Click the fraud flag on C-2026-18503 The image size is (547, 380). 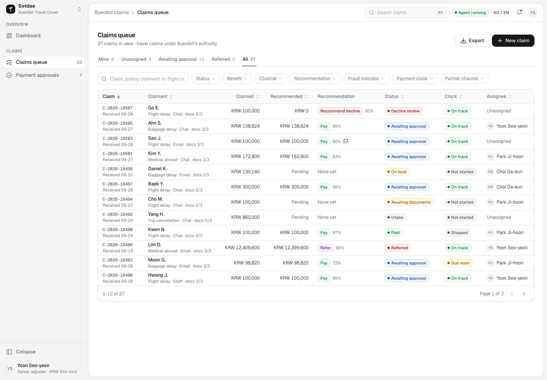pos(346,141)
